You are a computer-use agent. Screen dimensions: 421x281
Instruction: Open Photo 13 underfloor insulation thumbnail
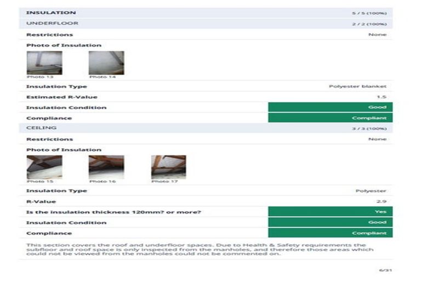tap(44, 63)
